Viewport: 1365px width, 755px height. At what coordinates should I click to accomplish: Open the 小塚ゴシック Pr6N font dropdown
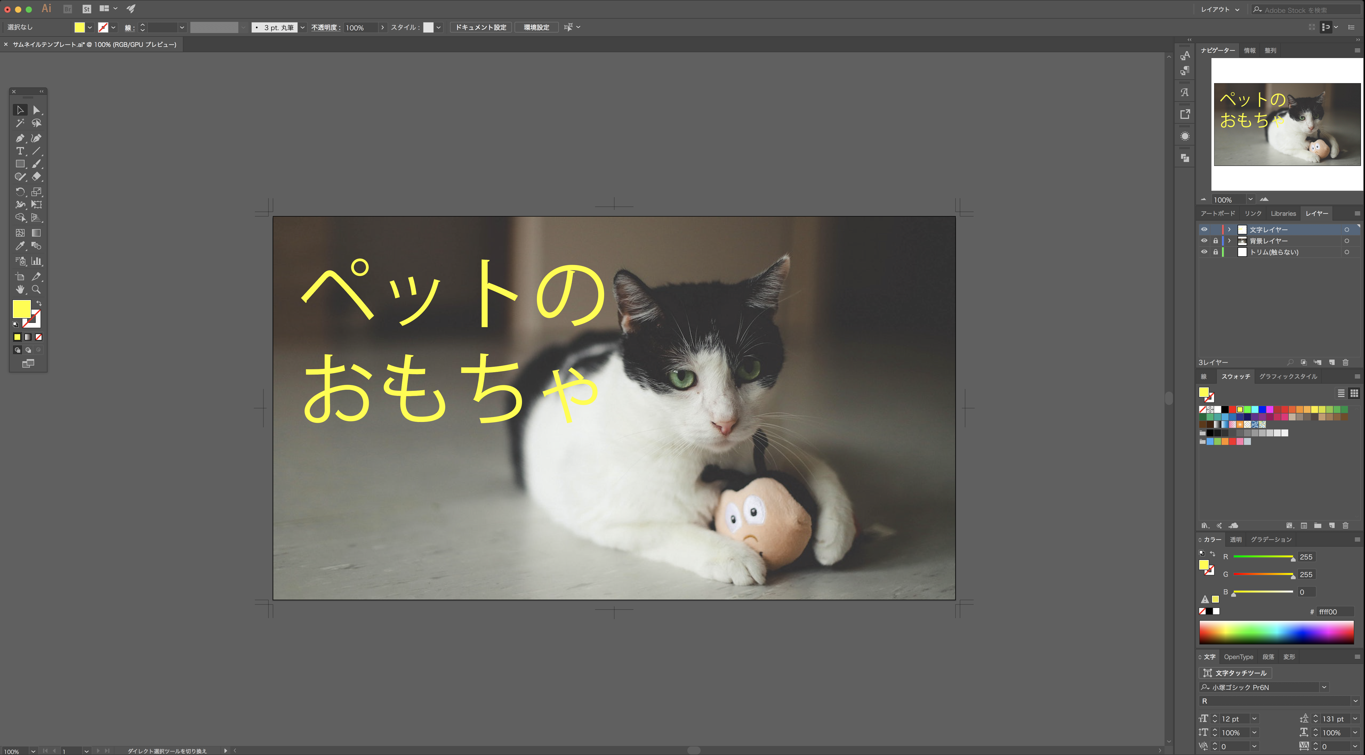point(1324,687)
